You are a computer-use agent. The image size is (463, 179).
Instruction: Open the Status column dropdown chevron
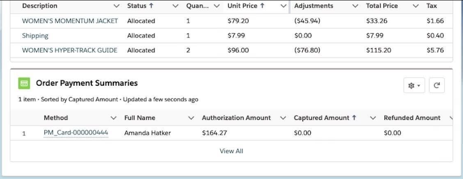(x=176, y=6)
